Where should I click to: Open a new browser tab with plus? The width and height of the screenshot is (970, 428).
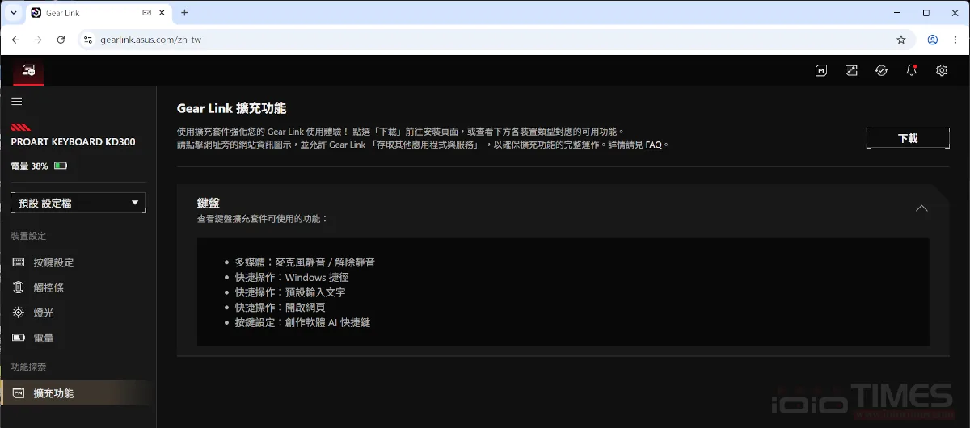[184, 13]
